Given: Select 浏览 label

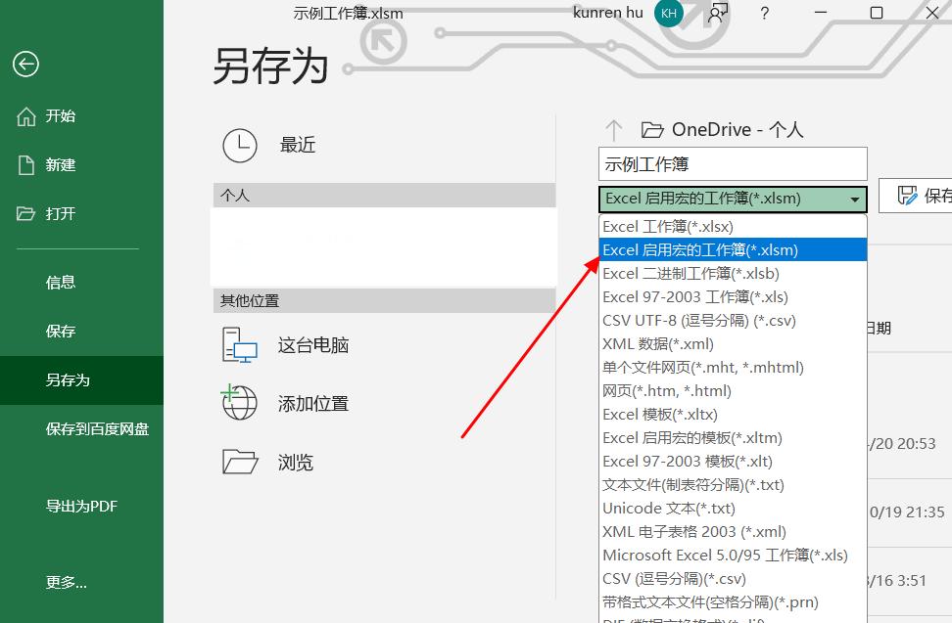Looking at the screenshot, I should point(296,463).
